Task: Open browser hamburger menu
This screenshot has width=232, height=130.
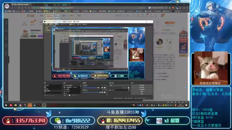Action: coord(187,8)
